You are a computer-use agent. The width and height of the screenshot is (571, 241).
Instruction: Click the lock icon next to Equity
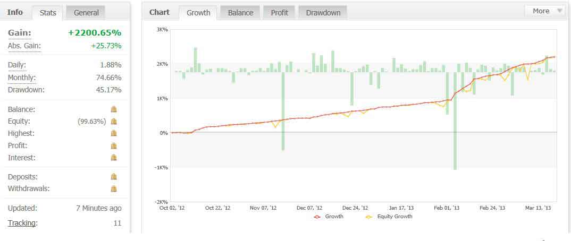click(x=114, y=122)
